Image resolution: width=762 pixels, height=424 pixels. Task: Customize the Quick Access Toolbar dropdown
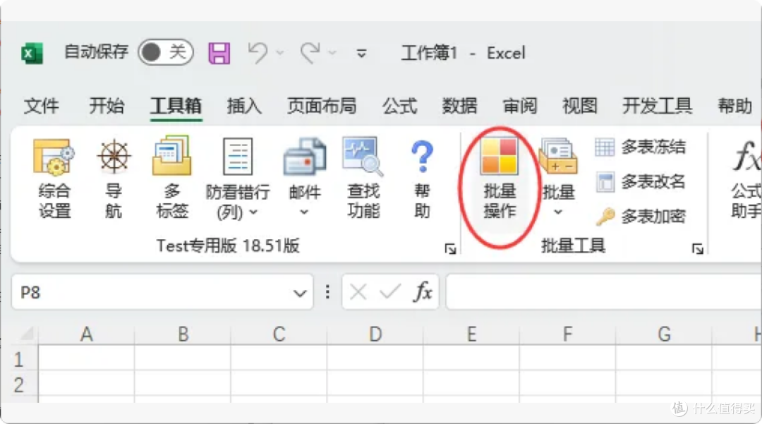pos(361,53)
